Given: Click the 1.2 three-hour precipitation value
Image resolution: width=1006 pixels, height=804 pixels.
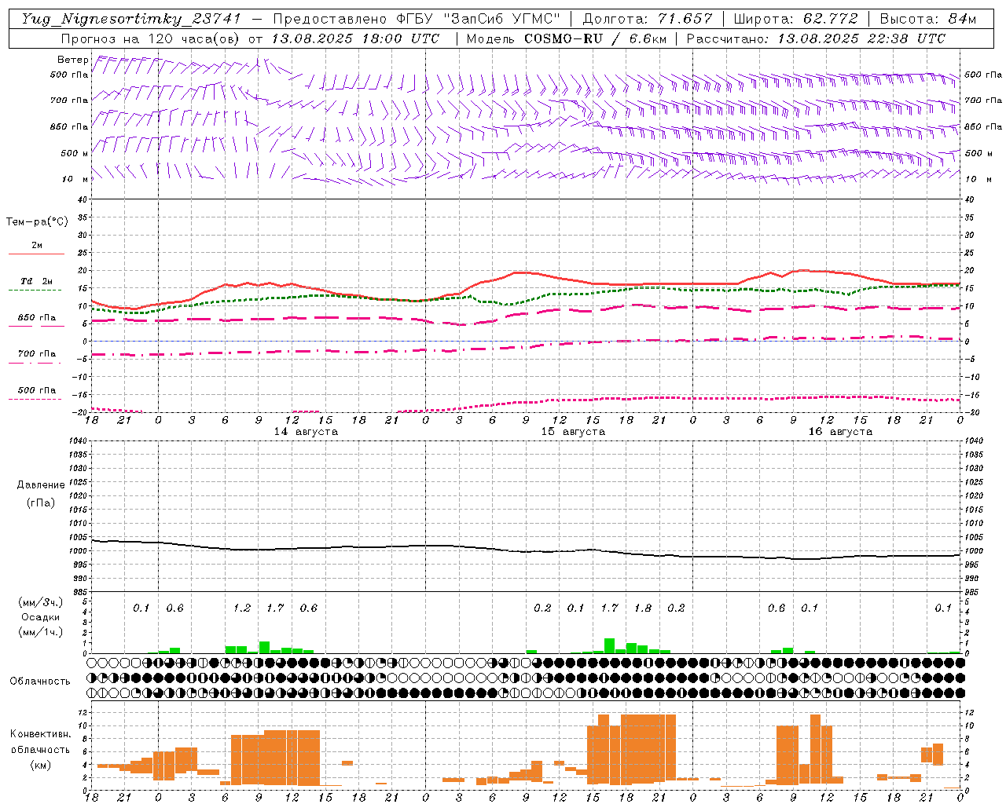Looking at the screenshot, I should click(242, 608).
